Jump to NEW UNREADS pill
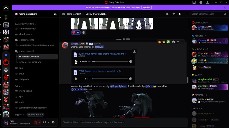229x128 pixels. [36, 115]
